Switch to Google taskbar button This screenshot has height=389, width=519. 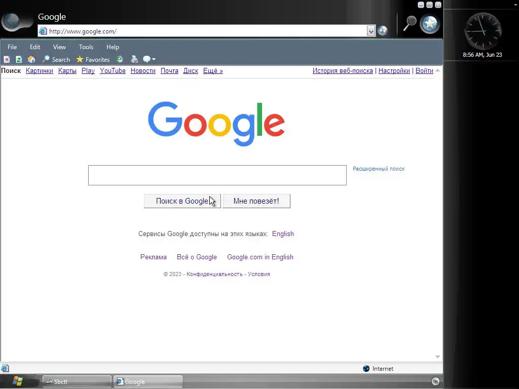147,382
